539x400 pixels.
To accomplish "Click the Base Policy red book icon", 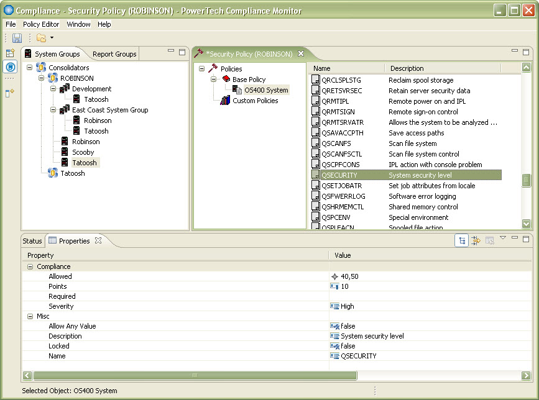I will click(x=226, y=79).
